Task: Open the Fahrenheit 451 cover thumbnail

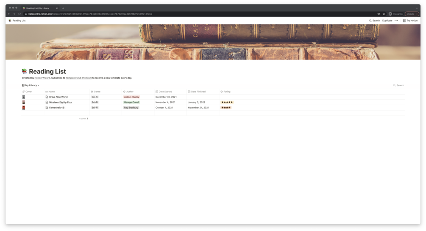Action: click(x=24, y=108)
